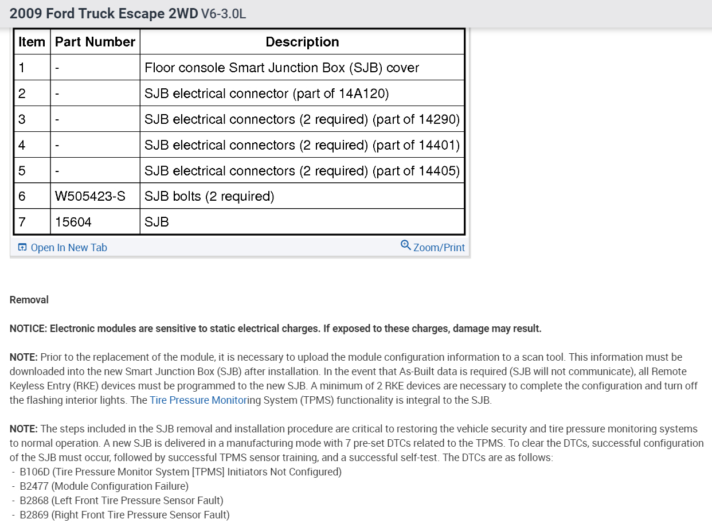Click the B106D TPMS Initiators Not Configured line
This screenshot has height=523, width=712.
click(180, 472)
